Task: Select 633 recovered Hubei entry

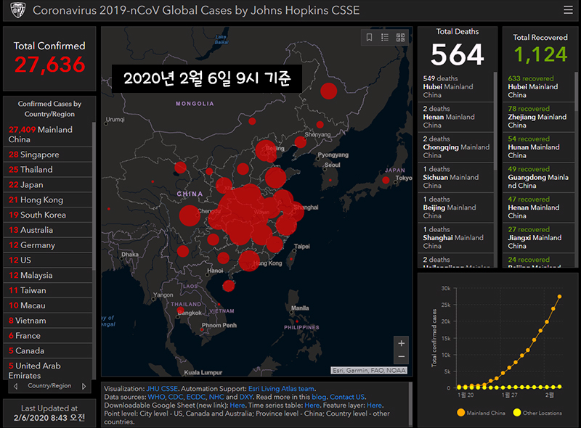Action: [x=539, y=86]
